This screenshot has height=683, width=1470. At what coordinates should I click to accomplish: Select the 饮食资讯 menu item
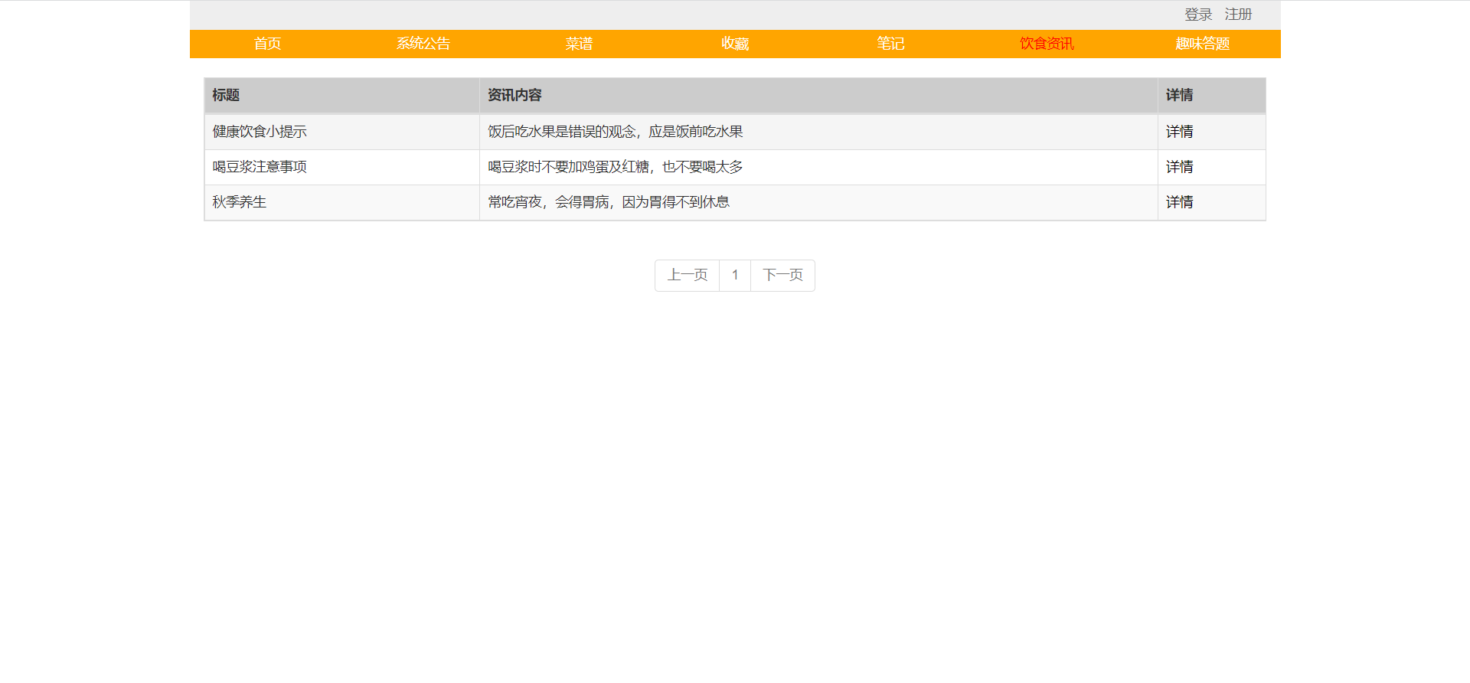[x=1047, y=44]
